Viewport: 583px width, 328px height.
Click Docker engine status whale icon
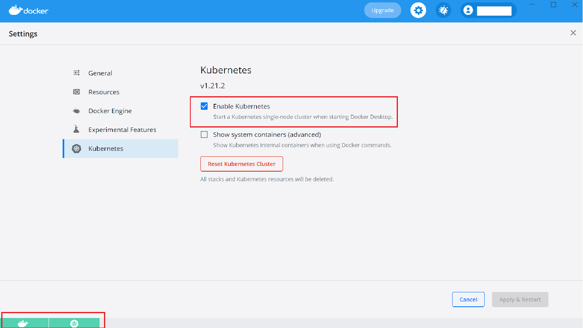[x=23, y=323]
